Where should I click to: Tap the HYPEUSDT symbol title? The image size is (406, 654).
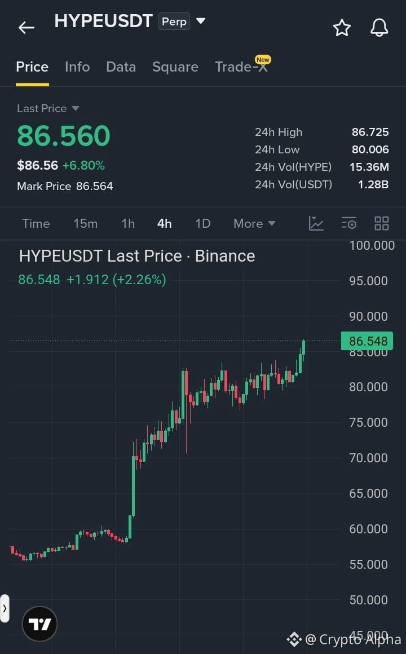[x=104, y=21]
